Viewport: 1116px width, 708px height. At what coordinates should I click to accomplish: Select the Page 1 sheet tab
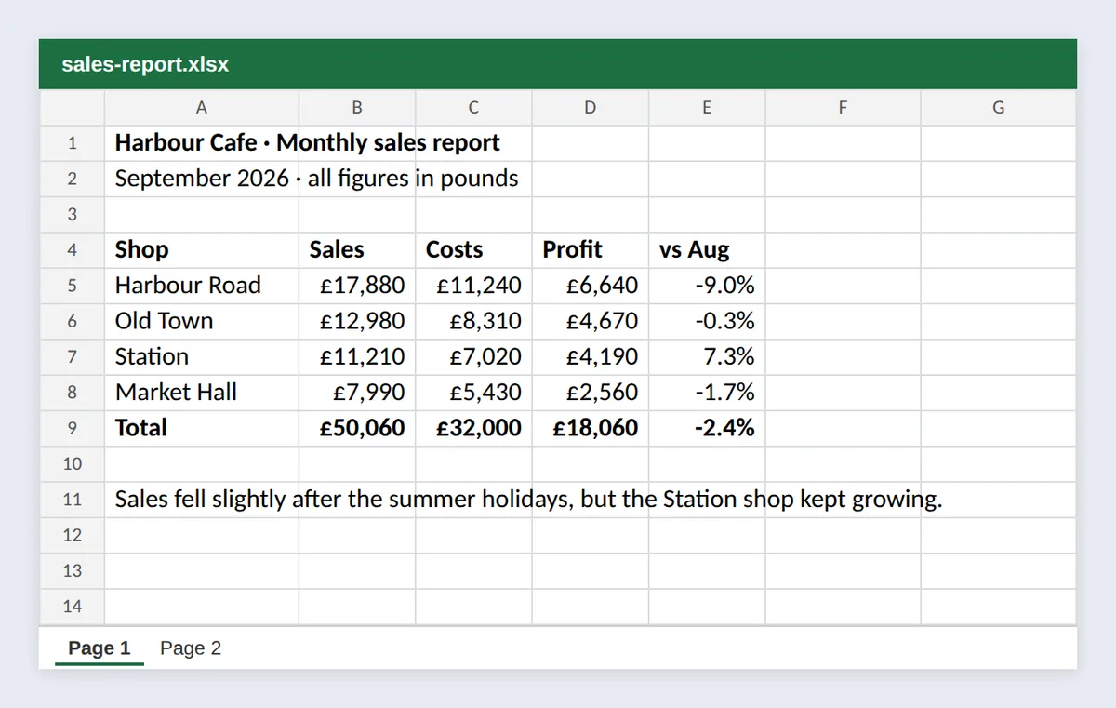[x=100, y=648]
